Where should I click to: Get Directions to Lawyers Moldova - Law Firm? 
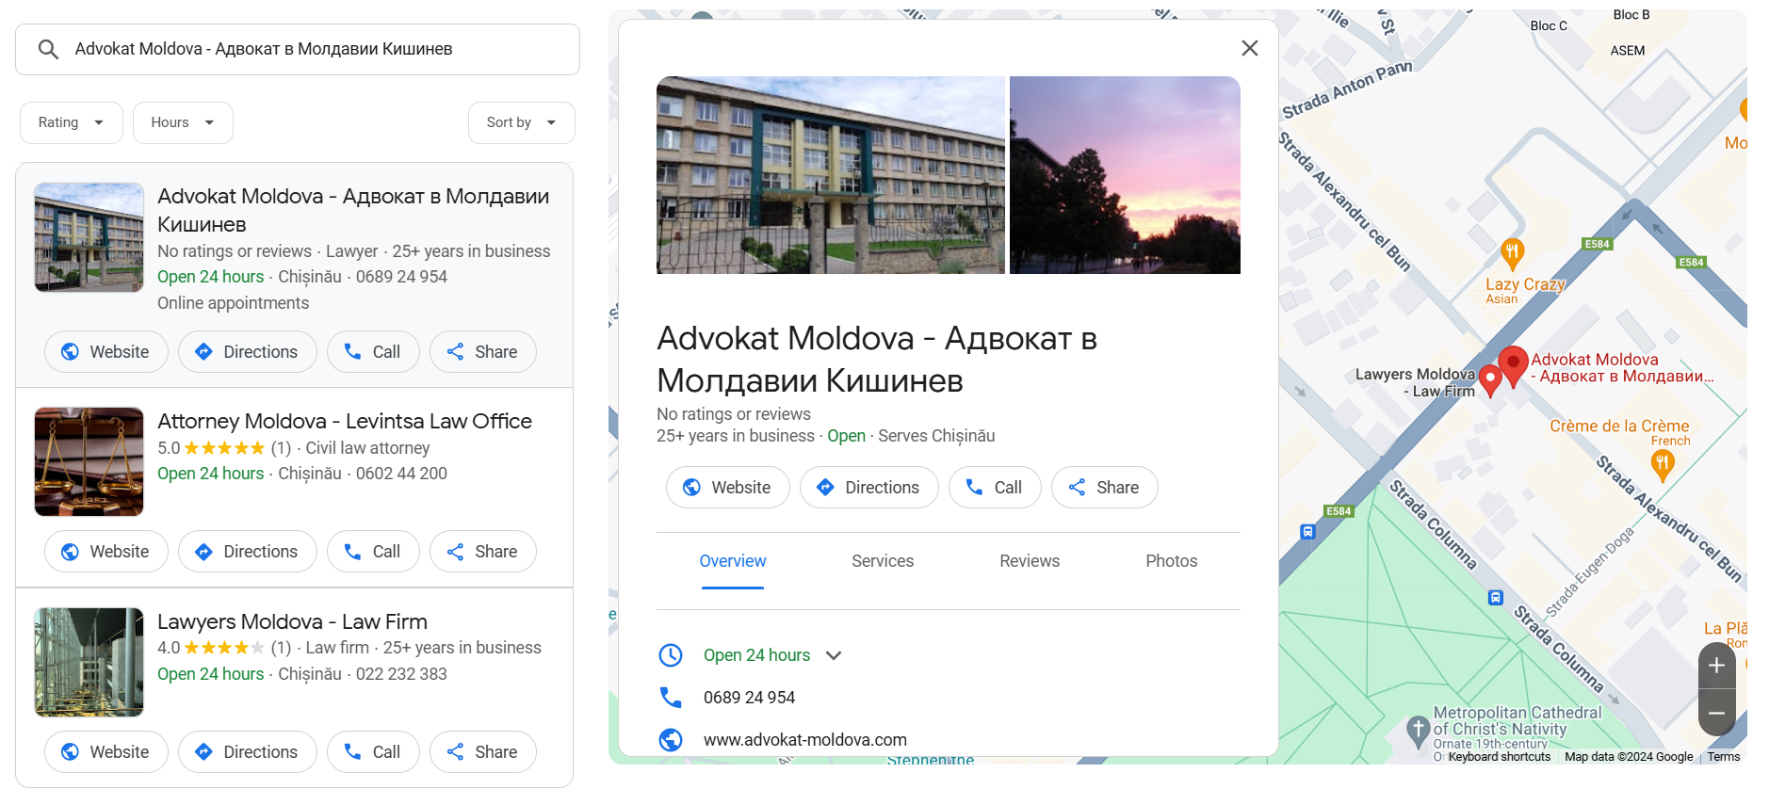[248, 752]
